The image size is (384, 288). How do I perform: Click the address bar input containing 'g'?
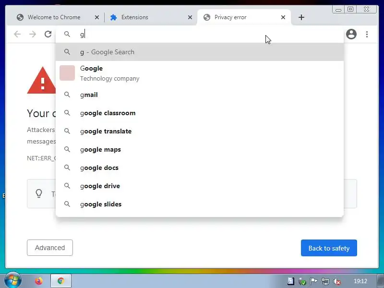200,34
